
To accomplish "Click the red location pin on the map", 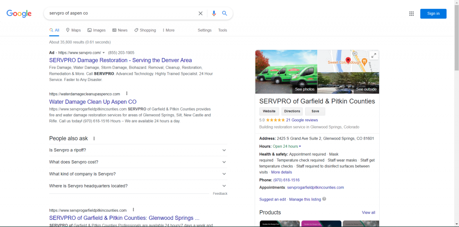I will click(x=348, y=60).
